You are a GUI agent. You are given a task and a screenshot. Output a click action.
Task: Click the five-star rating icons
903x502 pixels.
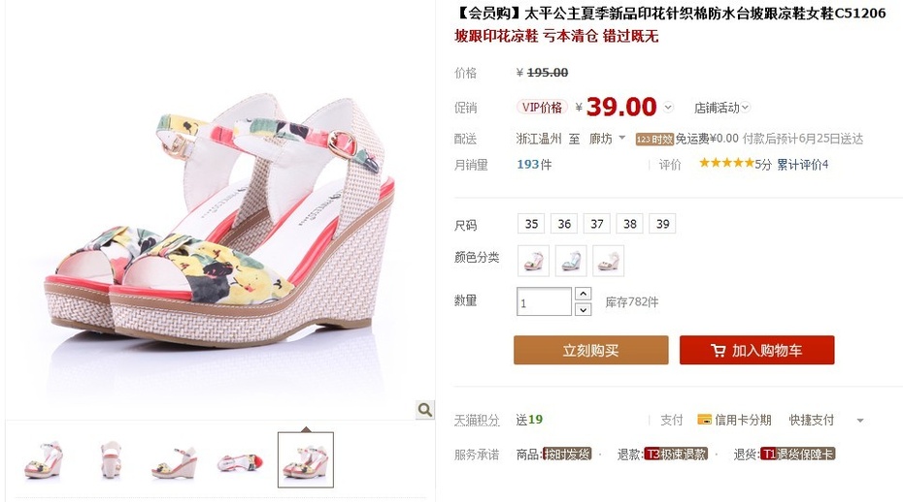point(726,164)
